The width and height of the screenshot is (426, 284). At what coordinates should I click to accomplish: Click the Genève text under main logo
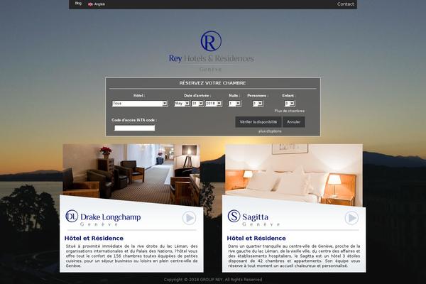click(211, 70)
